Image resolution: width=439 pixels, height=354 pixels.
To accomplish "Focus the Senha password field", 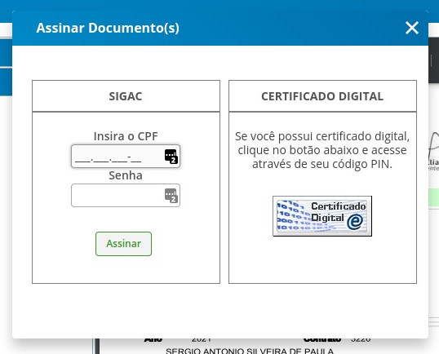I will [x=126, y=195].
